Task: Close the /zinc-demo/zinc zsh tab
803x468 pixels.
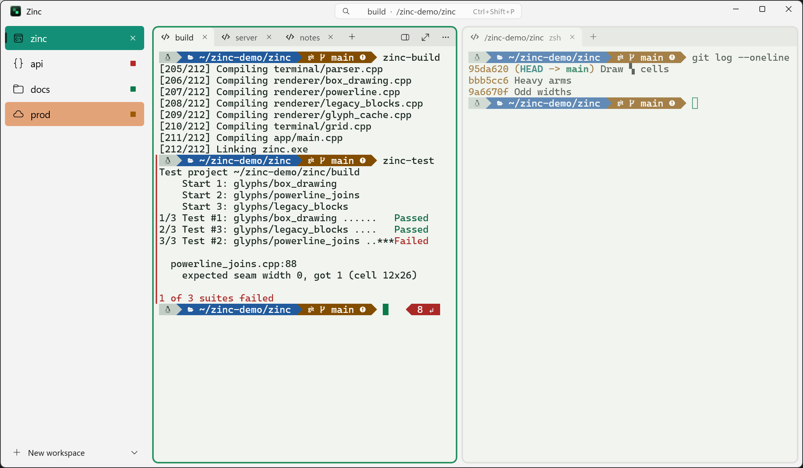Action: tap(572, 37)
